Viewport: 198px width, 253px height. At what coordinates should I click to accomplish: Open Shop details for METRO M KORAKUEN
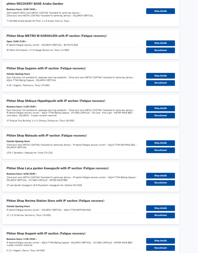click(x=160, y=43)
